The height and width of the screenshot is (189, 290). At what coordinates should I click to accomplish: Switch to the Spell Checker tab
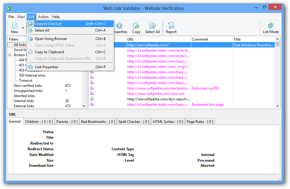(134, 122)
